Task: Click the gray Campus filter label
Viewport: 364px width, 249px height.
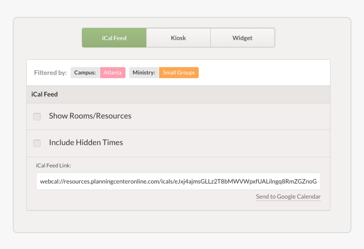Action: coord(85,73)
